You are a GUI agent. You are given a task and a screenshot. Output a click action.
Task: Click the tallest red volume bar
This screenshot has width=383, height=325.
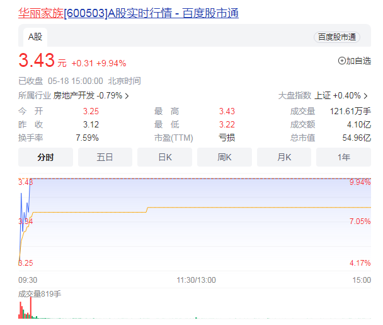pos(30,307)
